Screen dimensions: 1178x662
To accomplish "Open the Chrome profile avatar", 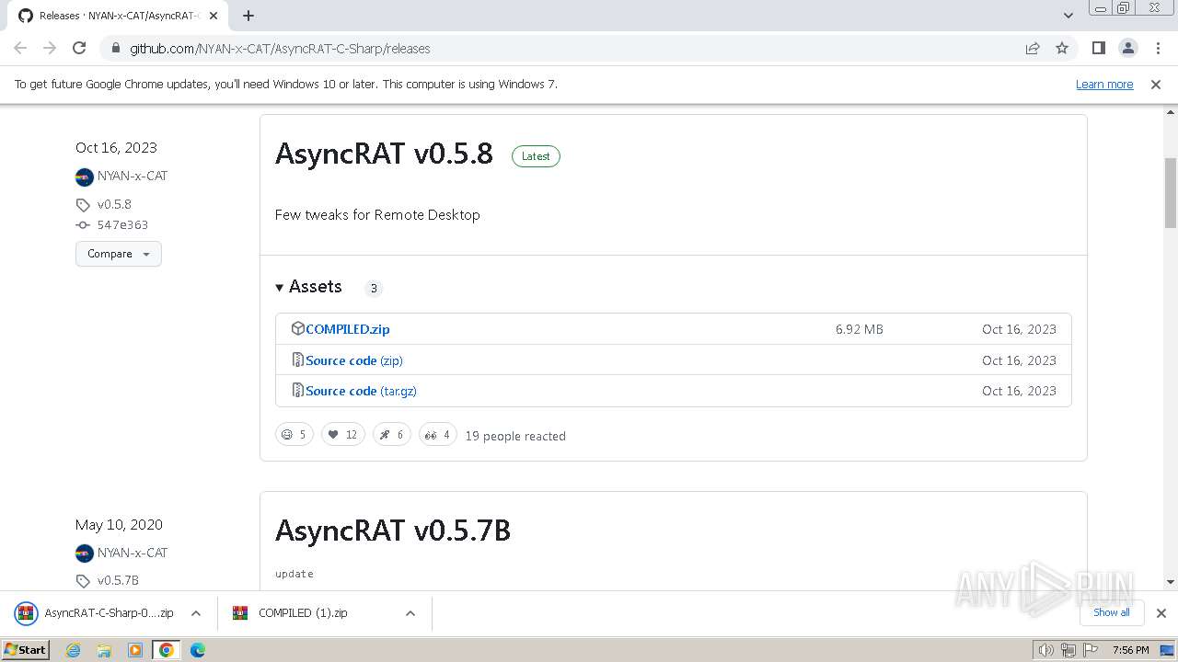I will tap(1127, 48).
